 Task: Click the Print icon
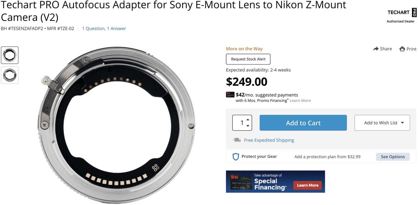[402, 49]
